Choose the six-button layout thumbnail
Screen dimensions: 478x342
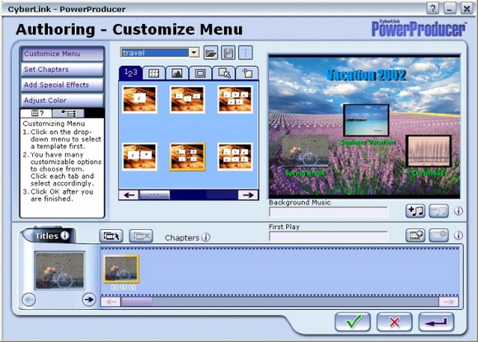click(x=235, y=157)
